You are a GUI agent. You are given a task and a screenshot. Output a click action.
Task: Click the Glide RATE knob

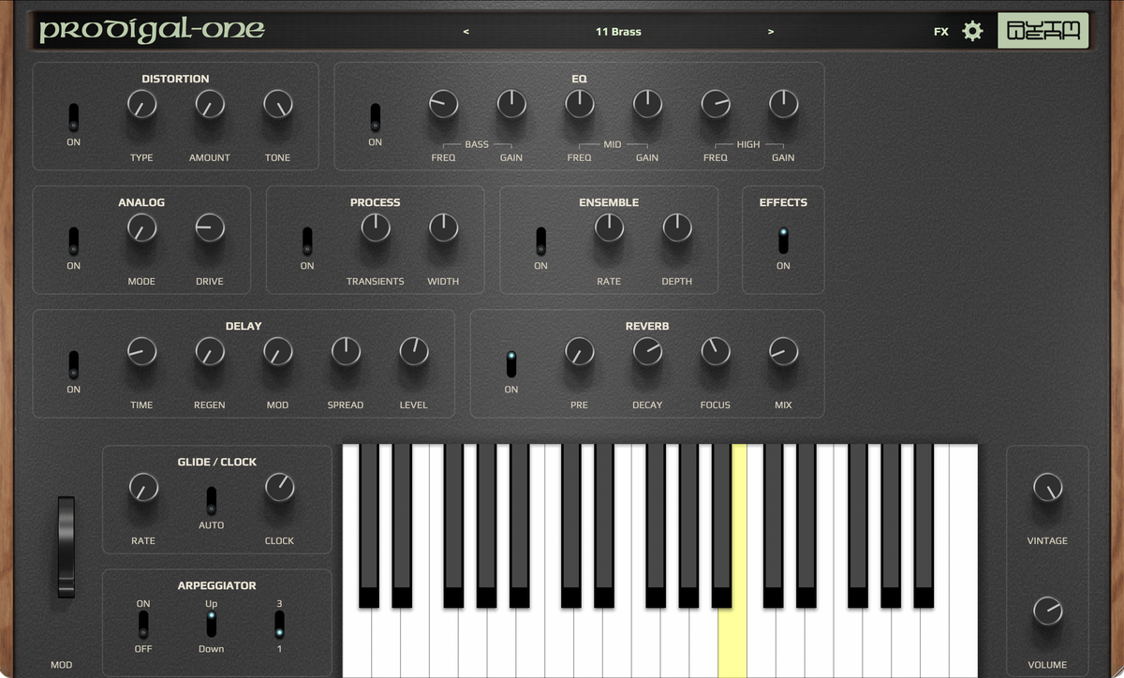point(143,487)
